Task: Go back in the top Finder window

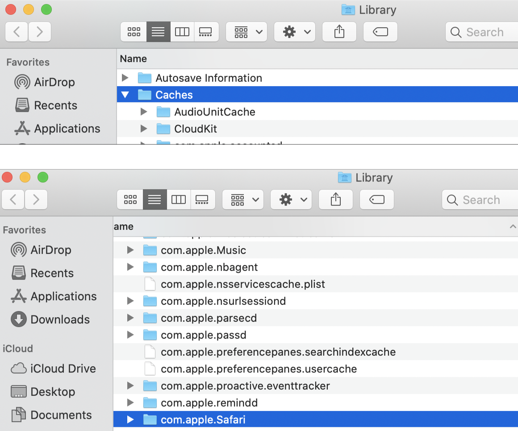Action: click(17, 32)
